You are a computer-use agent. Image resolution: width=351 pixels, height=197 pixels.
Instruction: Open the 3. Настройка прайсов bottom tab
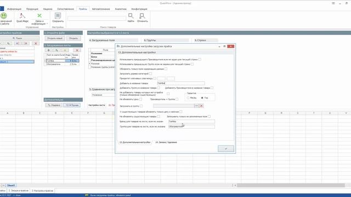tap(43, 191)
